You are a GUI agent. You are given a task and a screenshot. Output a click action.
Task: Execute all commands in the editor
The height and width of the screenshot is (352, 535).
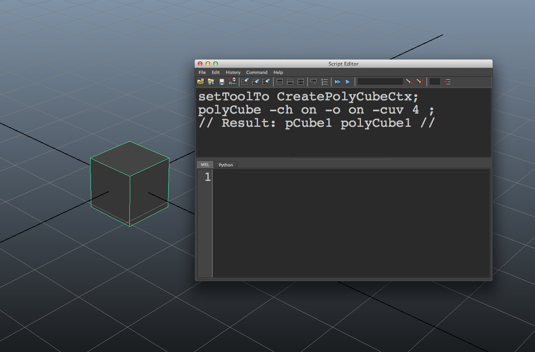tap(337, 81)
